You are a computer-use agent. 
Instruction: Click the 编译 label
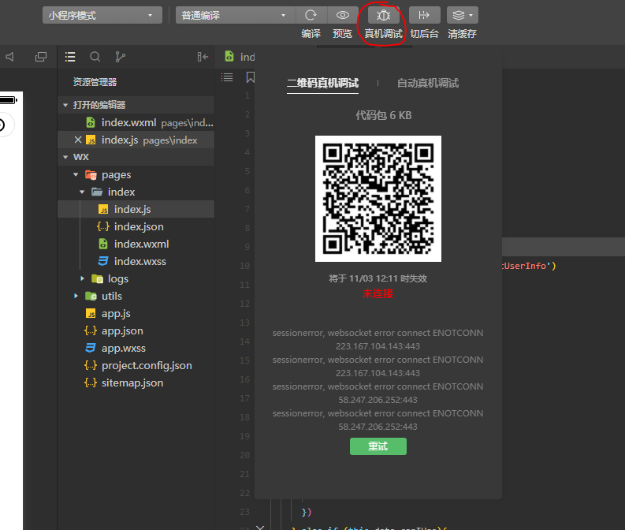(311, 34)
